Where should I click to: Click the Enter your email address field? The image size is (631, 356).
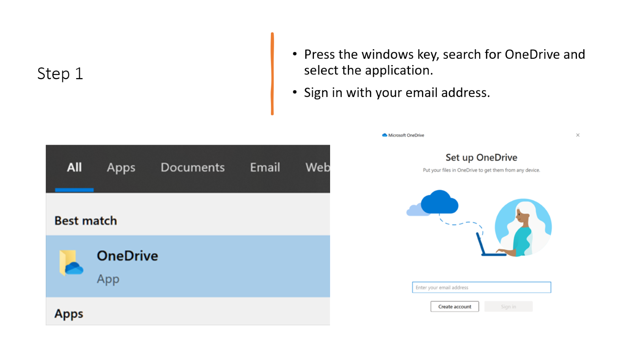(x=481, y=287)
